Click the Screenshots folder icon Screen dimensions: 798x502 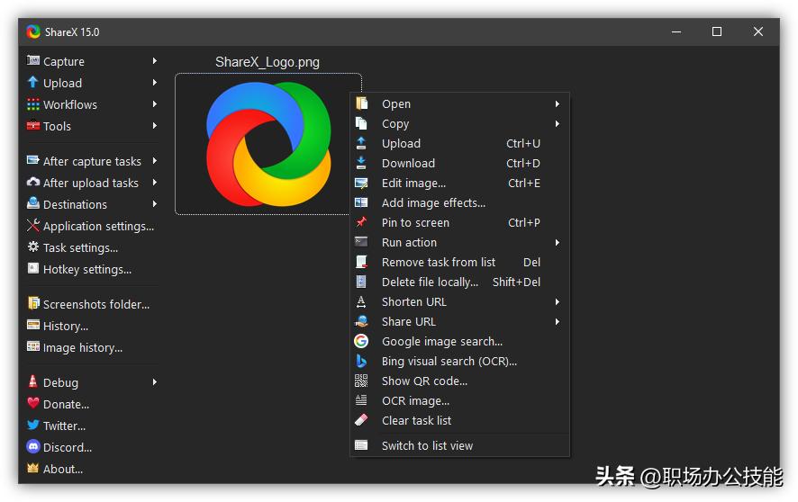[x=33, y=304]
